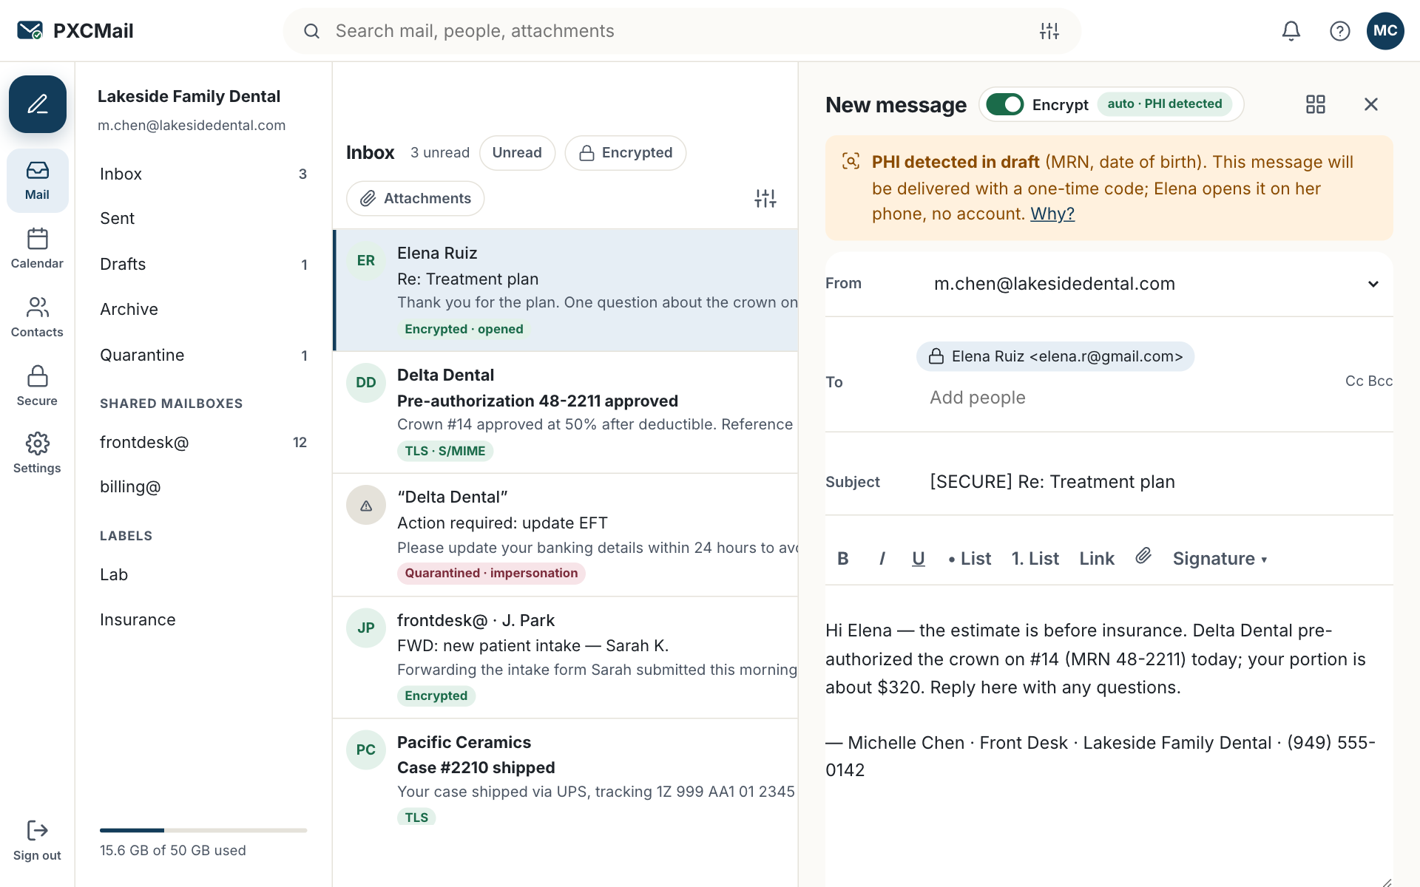Click the storage usage bar
This screenshot has width=1420, height=887.
click(x=203, y=830)
